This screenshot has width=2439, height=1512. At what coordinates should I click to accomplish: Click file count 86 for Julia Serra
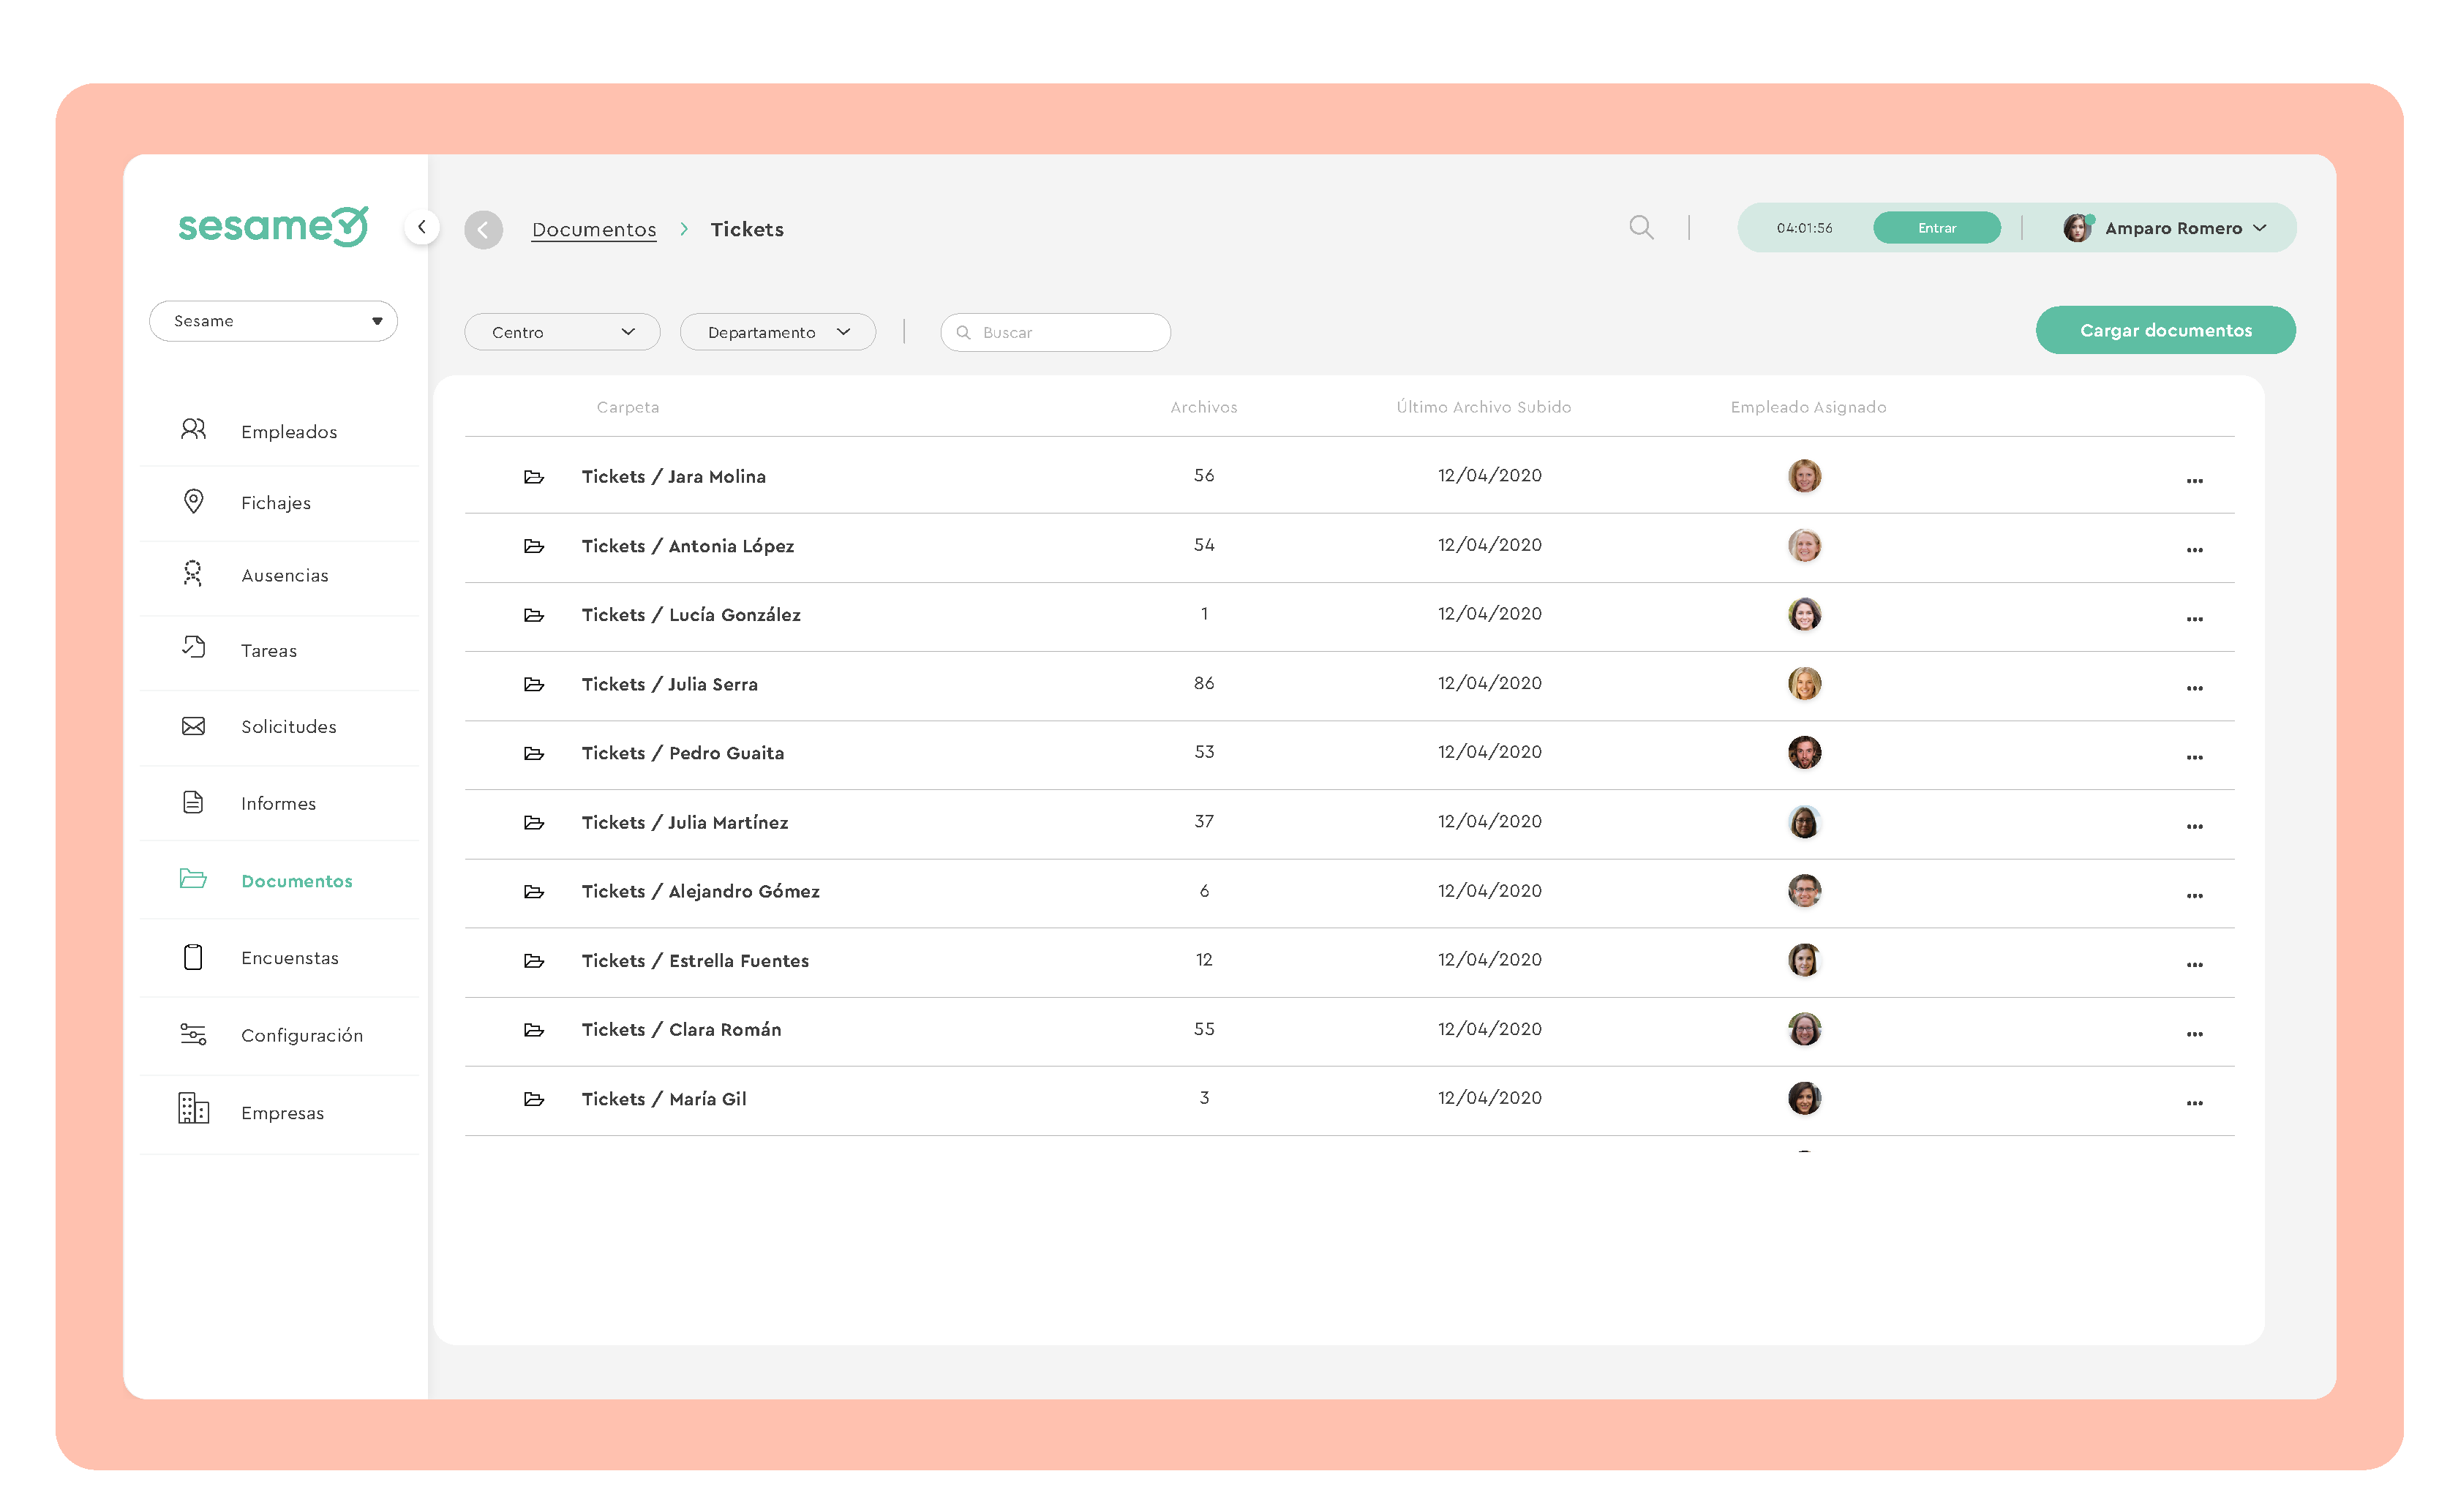pos(1203,683)
